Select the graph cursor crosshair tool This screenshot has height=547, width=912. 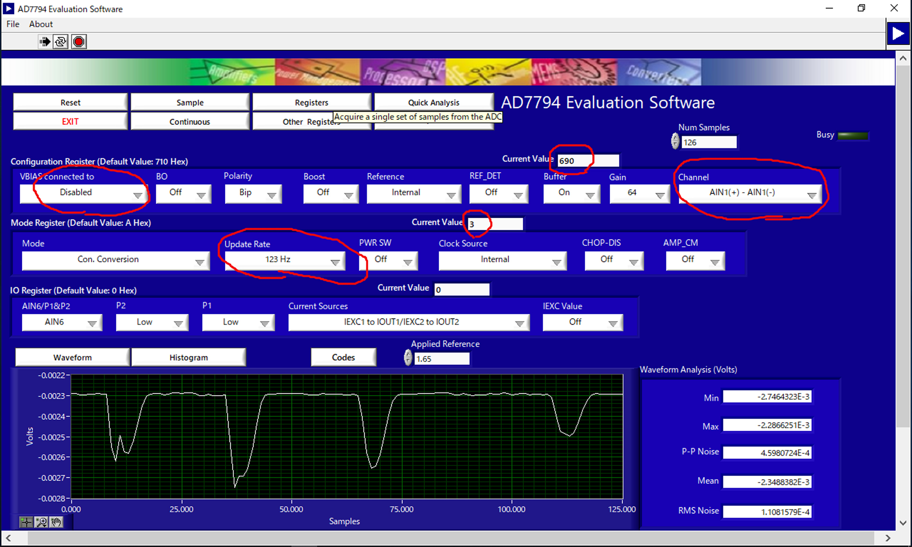click(x=27, y=522)
